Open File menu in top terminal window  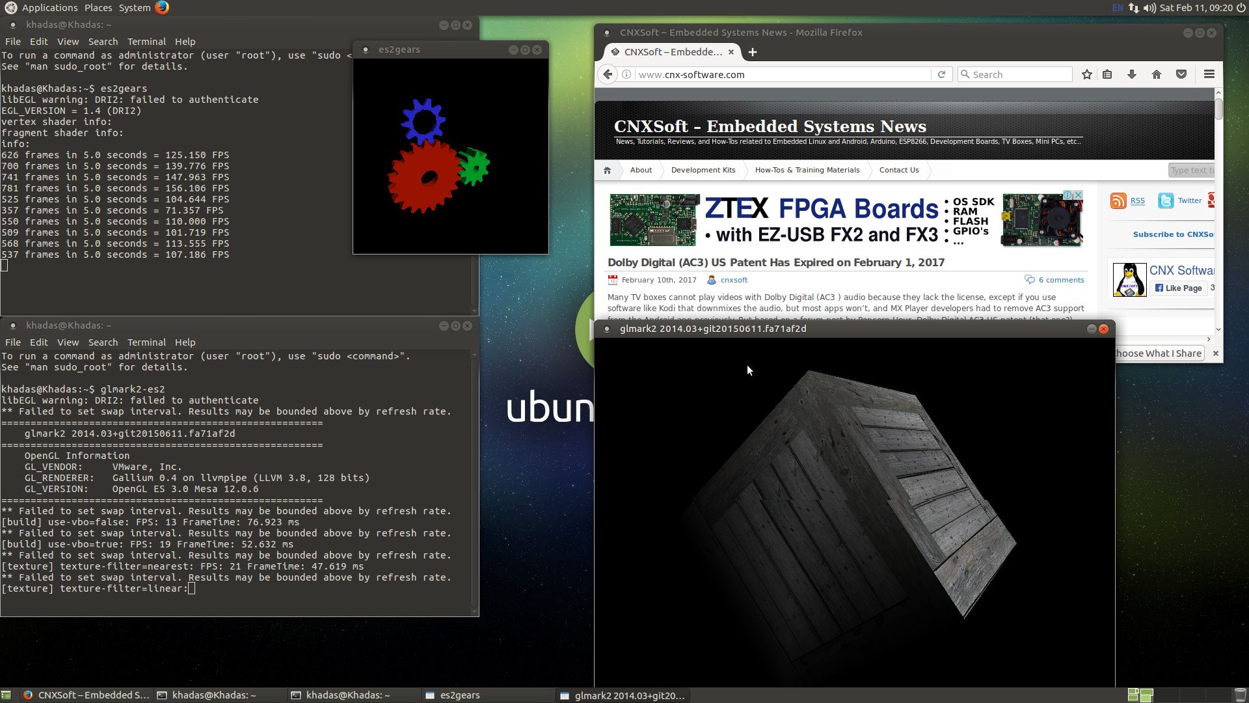[x=13, y=41]
